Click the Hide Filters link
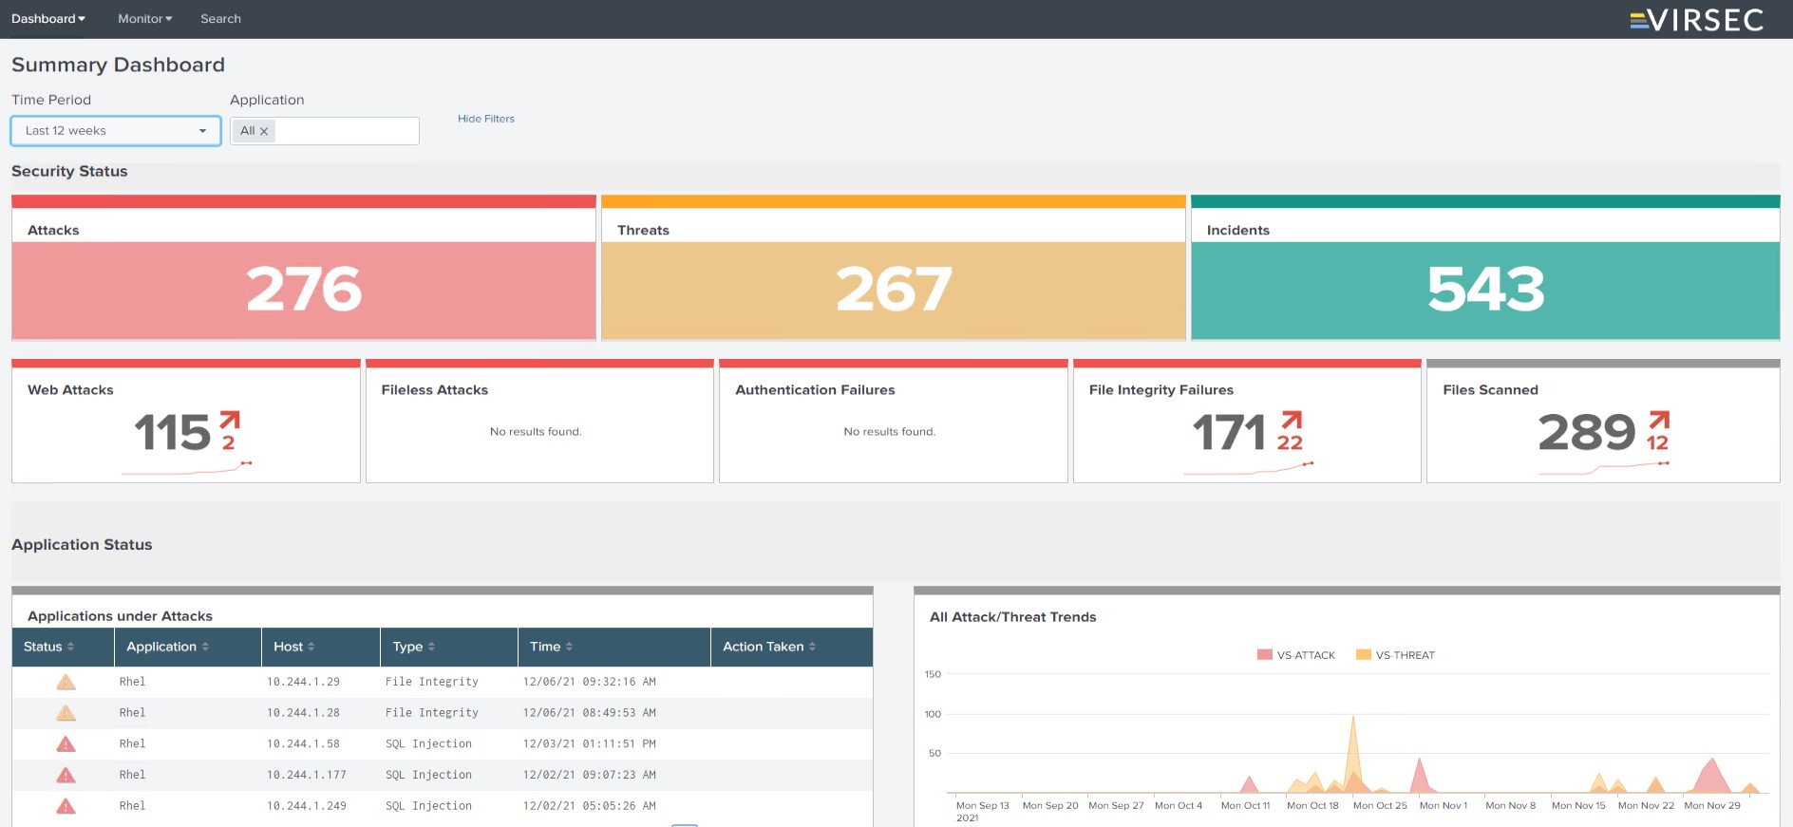The height and width of the screenshot is (827, 1793). pyautogui.click(x=485, y=119)
